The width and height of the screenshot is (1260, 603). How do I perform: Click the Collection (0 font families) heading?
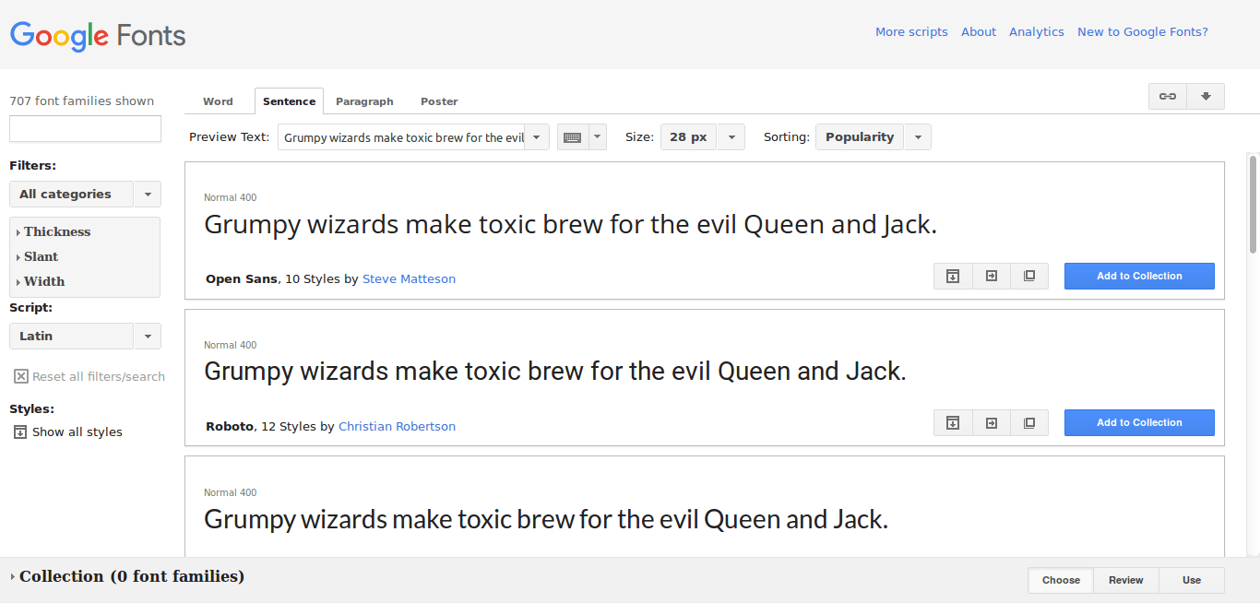(132, 576)
